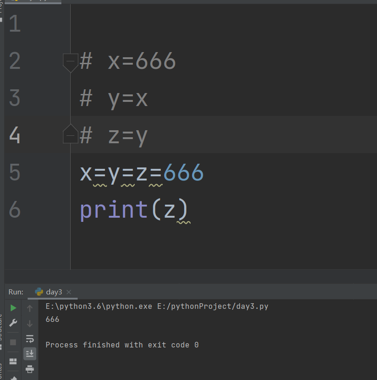Click the code 'x=y=z=666'
The width and height of the screenshot is (377, 380).
tap(142, 173)
